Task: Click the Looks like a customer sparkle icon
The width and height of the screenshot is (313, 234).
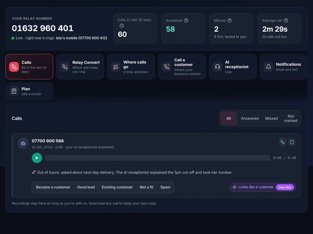Action: pyautogui.click(x=234, y=187)
